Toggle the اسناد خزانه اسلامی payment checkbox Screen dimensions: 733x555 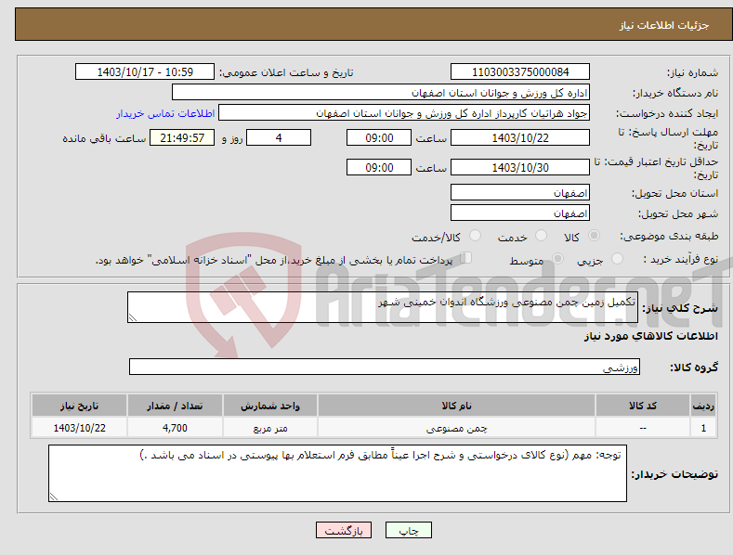click(x=466, y=257)
